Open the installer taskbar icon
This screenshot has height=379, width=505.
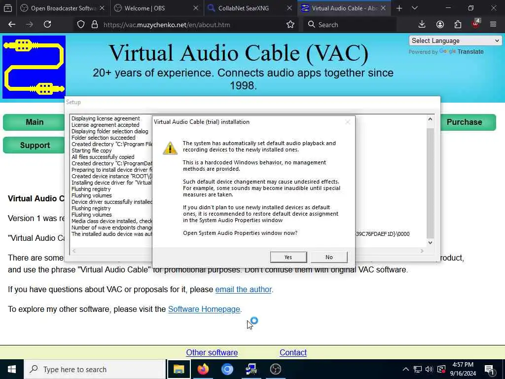pos(251,369)
